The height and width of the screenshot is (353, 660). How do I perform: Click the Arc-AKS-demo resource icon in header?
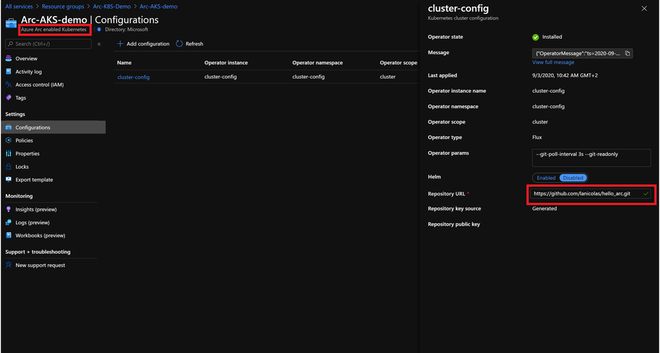coord(11,23)
